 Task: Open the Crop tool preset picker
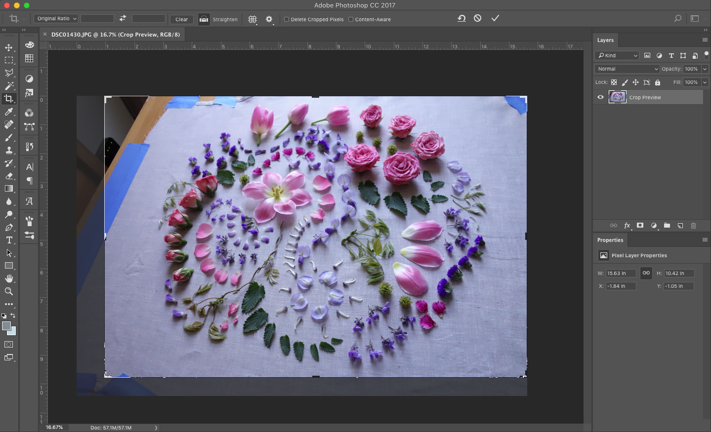(17, 19)
